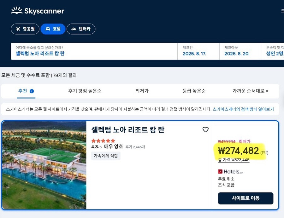Click the 4.3/5 매우 양호 rating score
This screenshot has height=218, width=284.
[107, 146]
